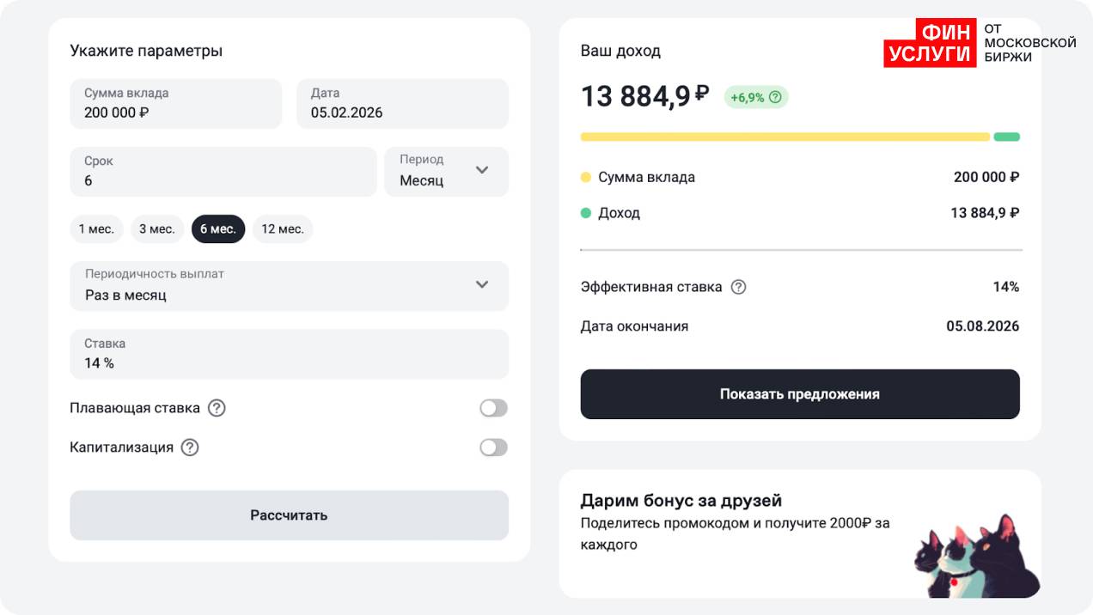Viewport: 1093px width, 615px height.
Task: Switch to the 12 мес. term option
Action: 283,229
